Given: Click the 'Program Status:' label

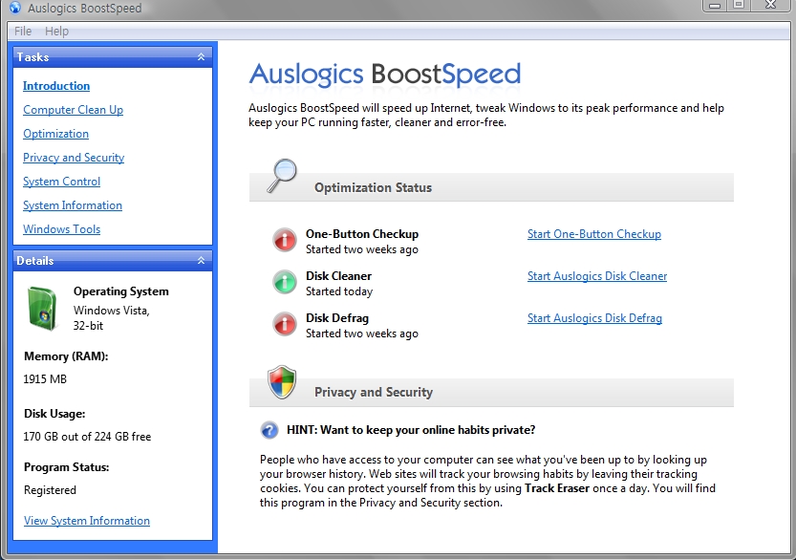Looking at the screenshot, I should (67, 467).
